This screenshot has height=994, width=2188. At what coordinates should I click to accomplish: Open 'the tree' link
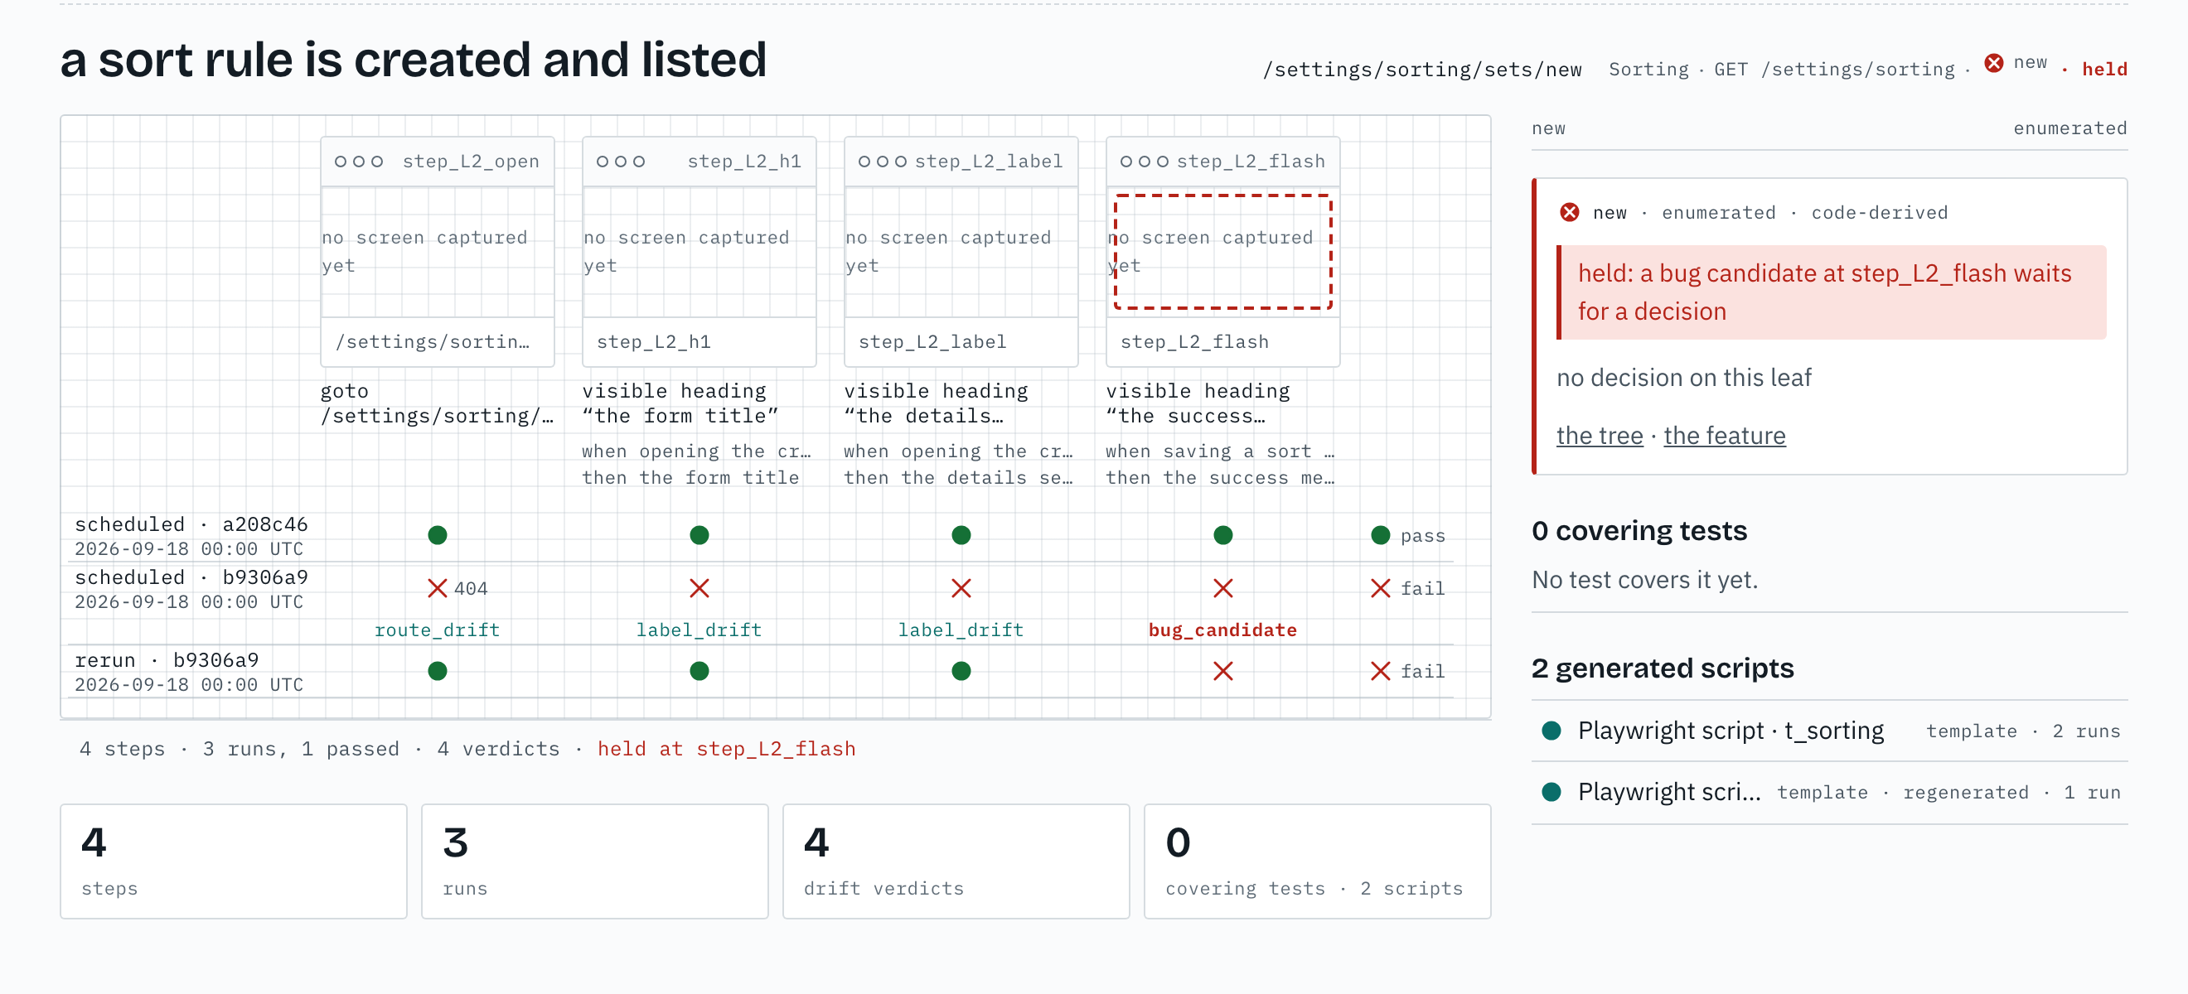(1600, 437)
